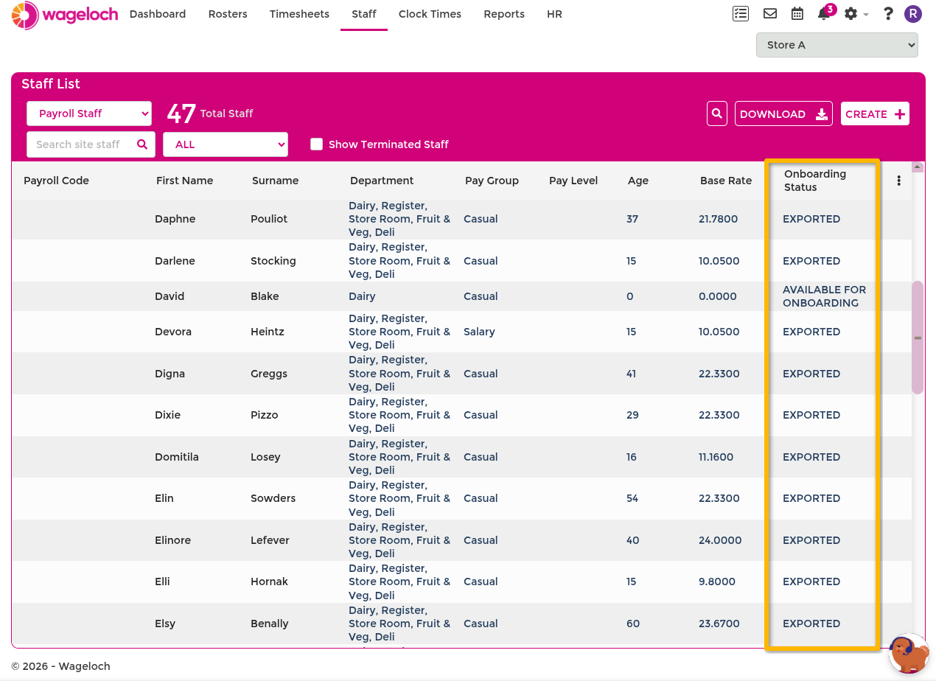Sort by Surname column header

tap(275, 181)
